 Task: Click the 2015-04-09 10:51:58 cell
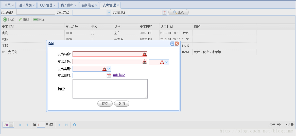point(176,39)
